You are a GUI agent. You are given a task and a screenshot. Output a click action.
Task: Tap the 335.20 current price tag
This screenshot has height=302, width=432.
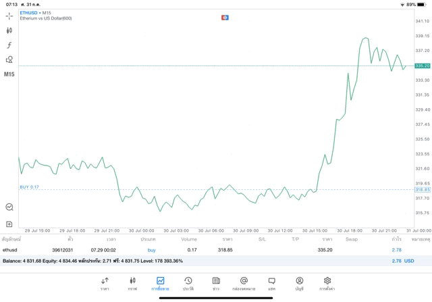pos(423,66)
